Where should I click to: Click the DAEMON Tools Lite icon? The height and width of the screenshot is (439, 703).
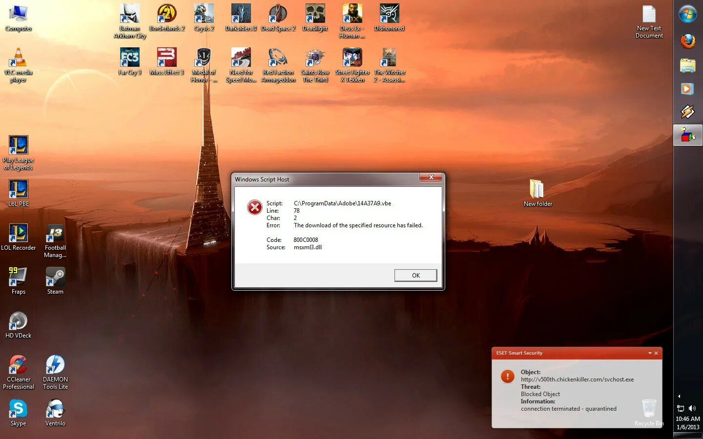click(x=55, y=373)
